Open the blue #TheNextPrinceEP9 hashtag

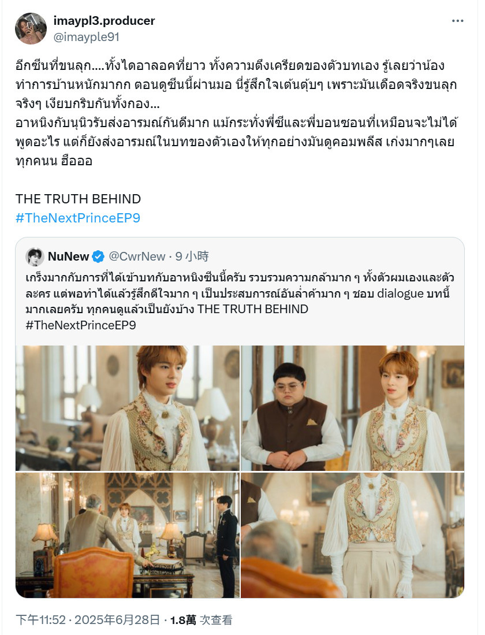click(78, 218)
